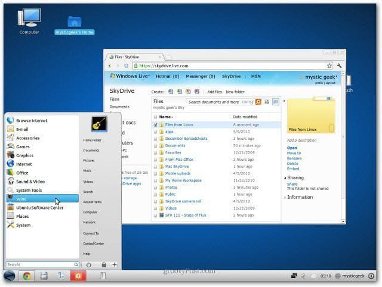Sort by the Name column header

[166, 117]
